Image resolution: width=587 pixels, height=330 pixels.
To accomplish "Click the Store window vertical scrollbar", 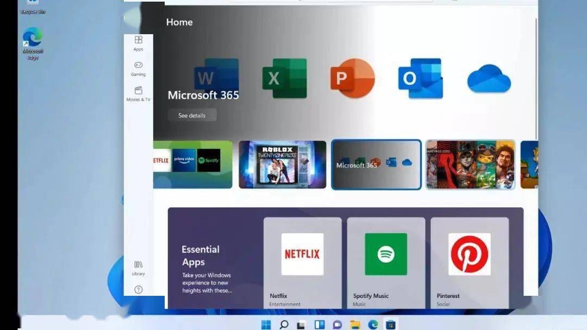I will click(536, 79).
